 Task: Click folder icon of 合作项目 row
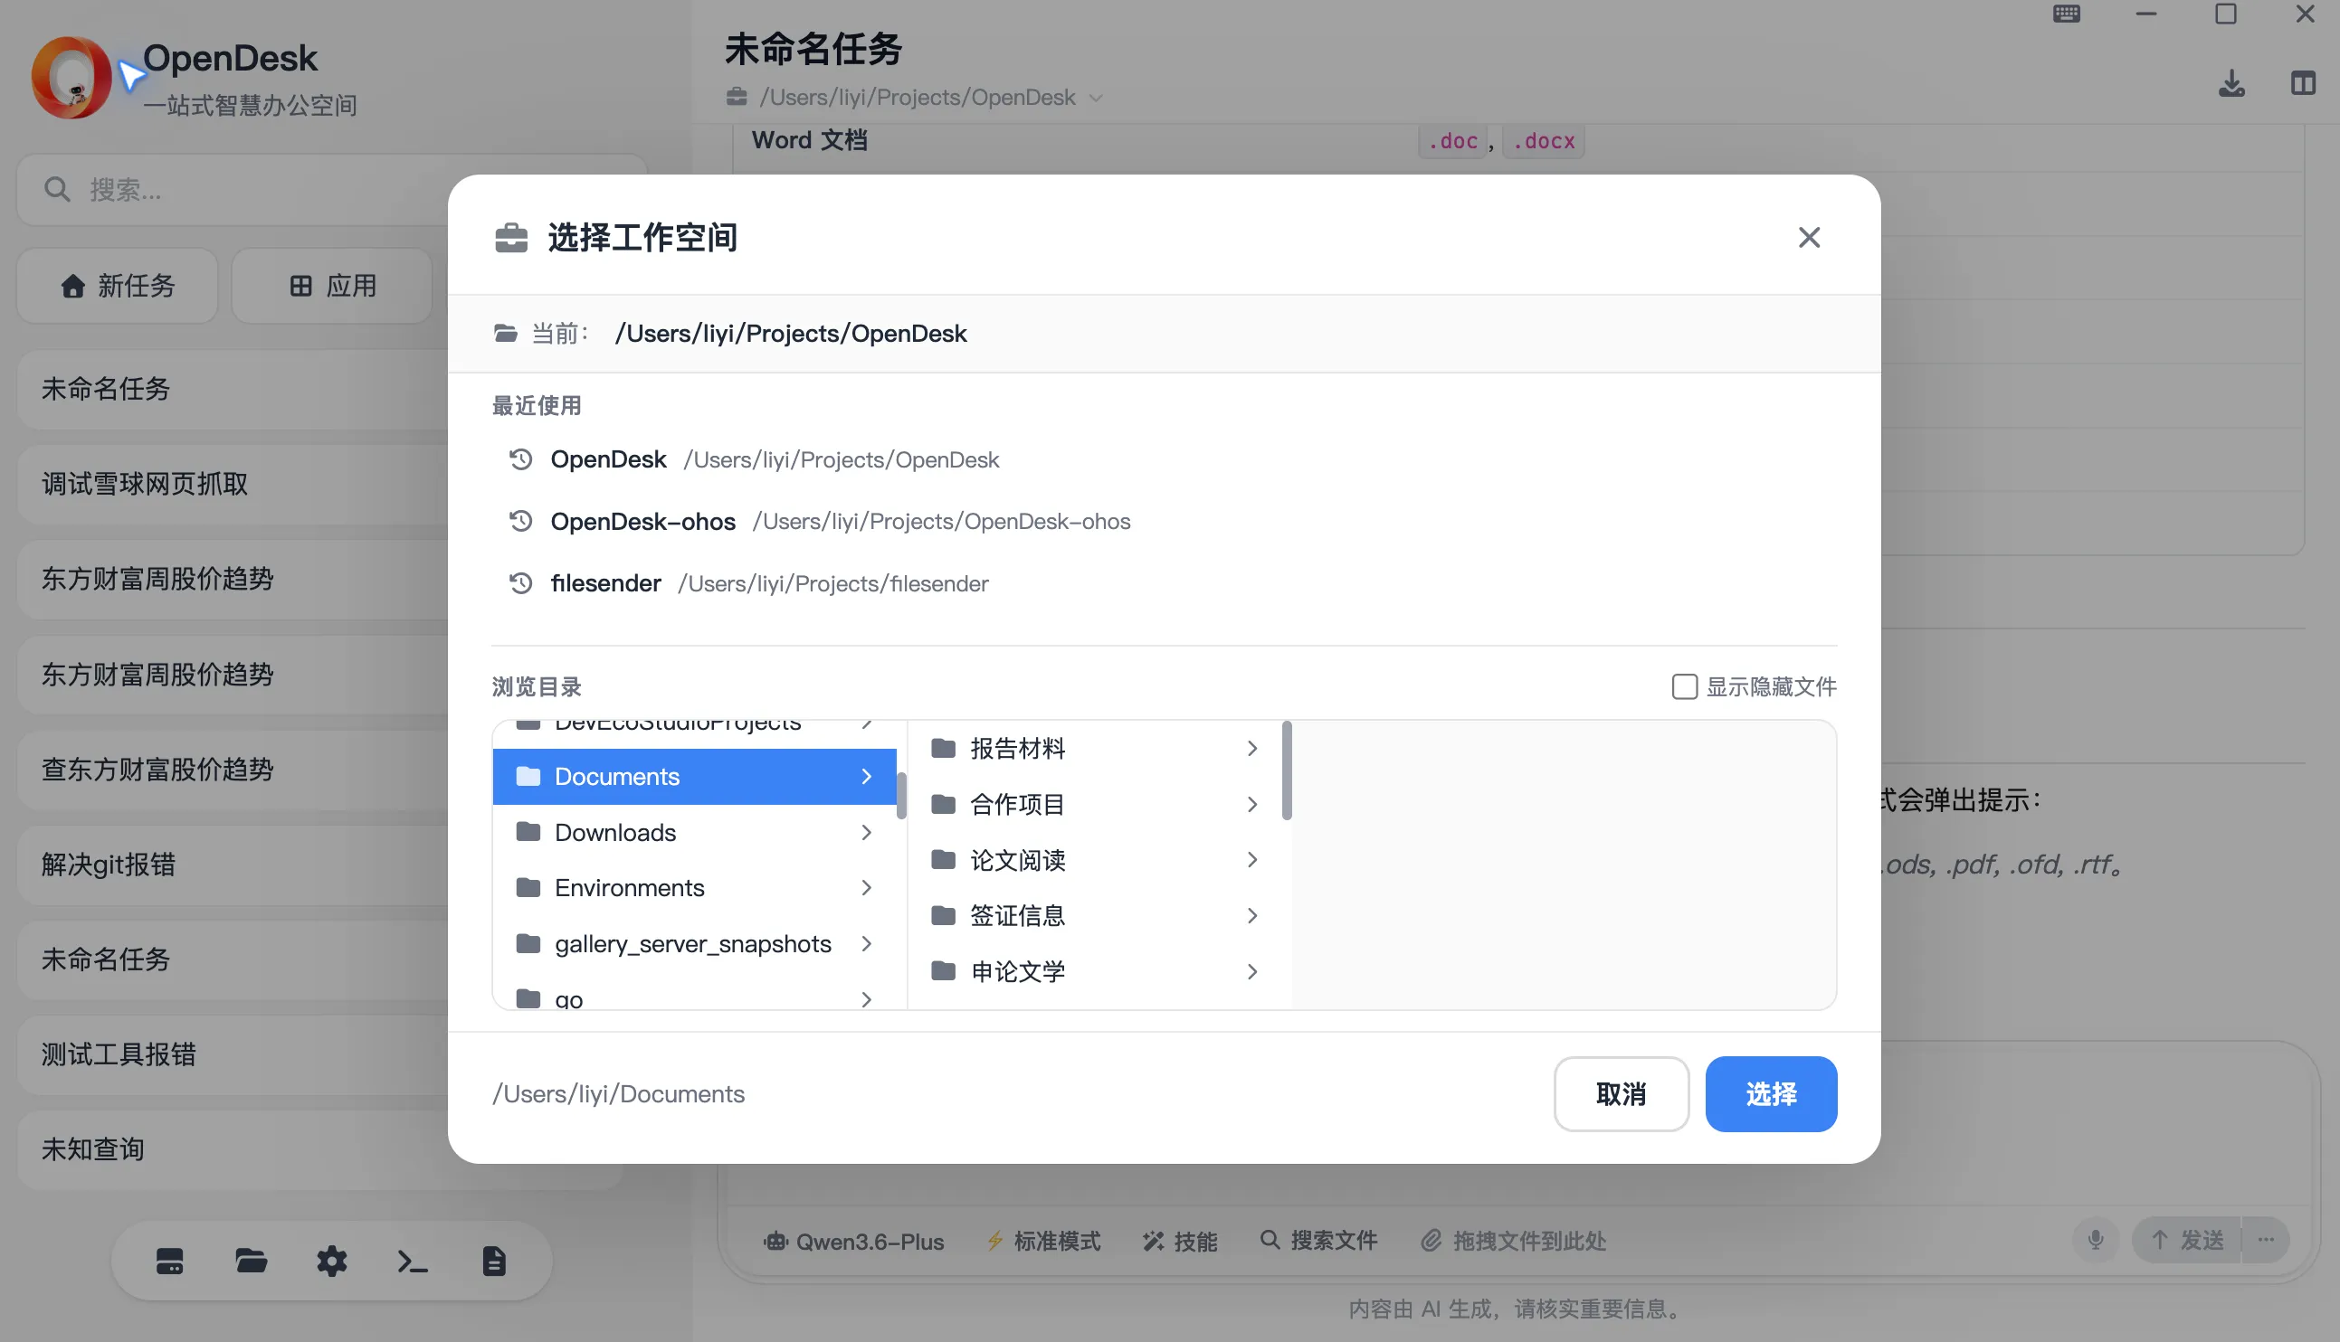coord(943,804)
